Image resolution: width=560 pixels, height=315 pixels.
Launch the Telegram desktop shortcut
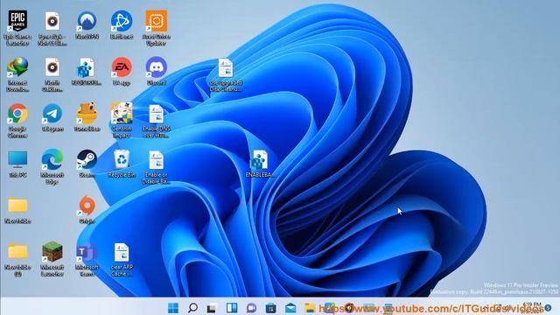click(52, 117)
